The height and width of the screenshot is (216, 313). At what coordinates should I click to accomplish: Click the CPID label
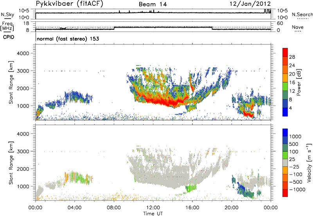[x=9, y=37]
